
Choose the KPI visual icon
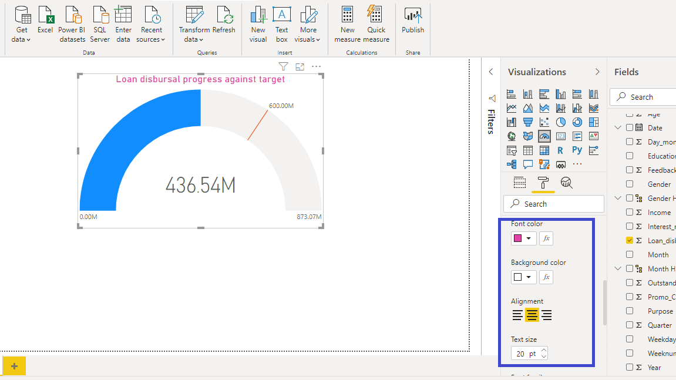coord(594,137)
